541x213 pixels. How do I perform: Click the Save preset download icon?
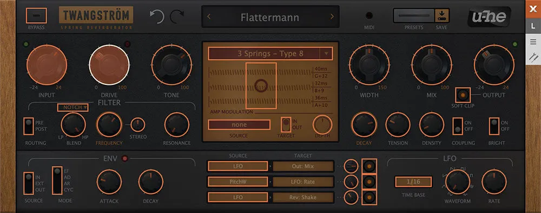coord(441,16)
